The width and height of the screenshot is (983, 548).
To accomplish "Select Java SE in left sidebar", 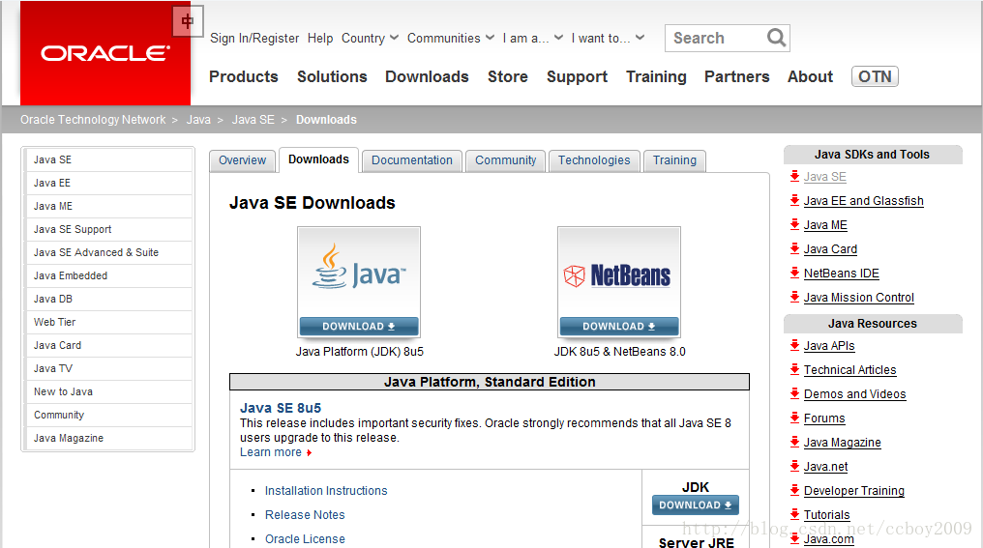I will (108, 159).
